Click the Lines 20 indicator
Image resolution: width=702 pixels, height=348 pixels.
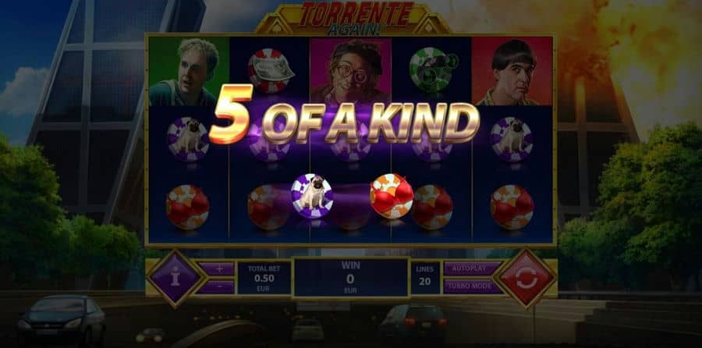(425, 278)
